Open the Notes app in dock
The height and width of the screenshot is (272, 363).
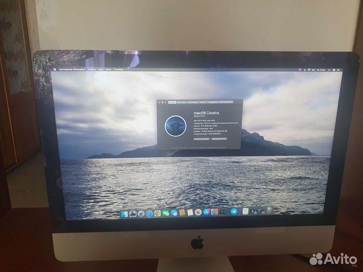(x=190, y=213)
